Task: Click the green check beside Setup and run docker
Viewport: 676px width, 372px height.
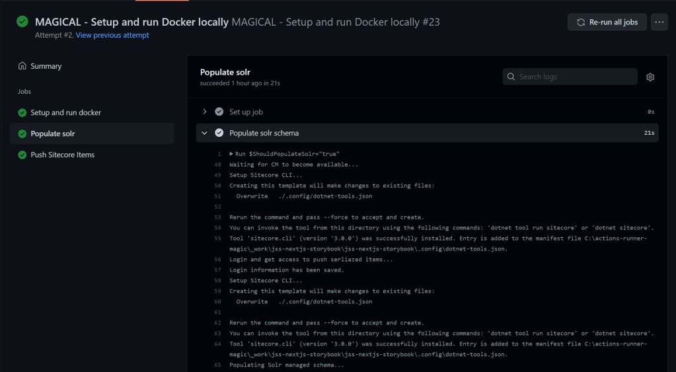Action: pos(22,113)
